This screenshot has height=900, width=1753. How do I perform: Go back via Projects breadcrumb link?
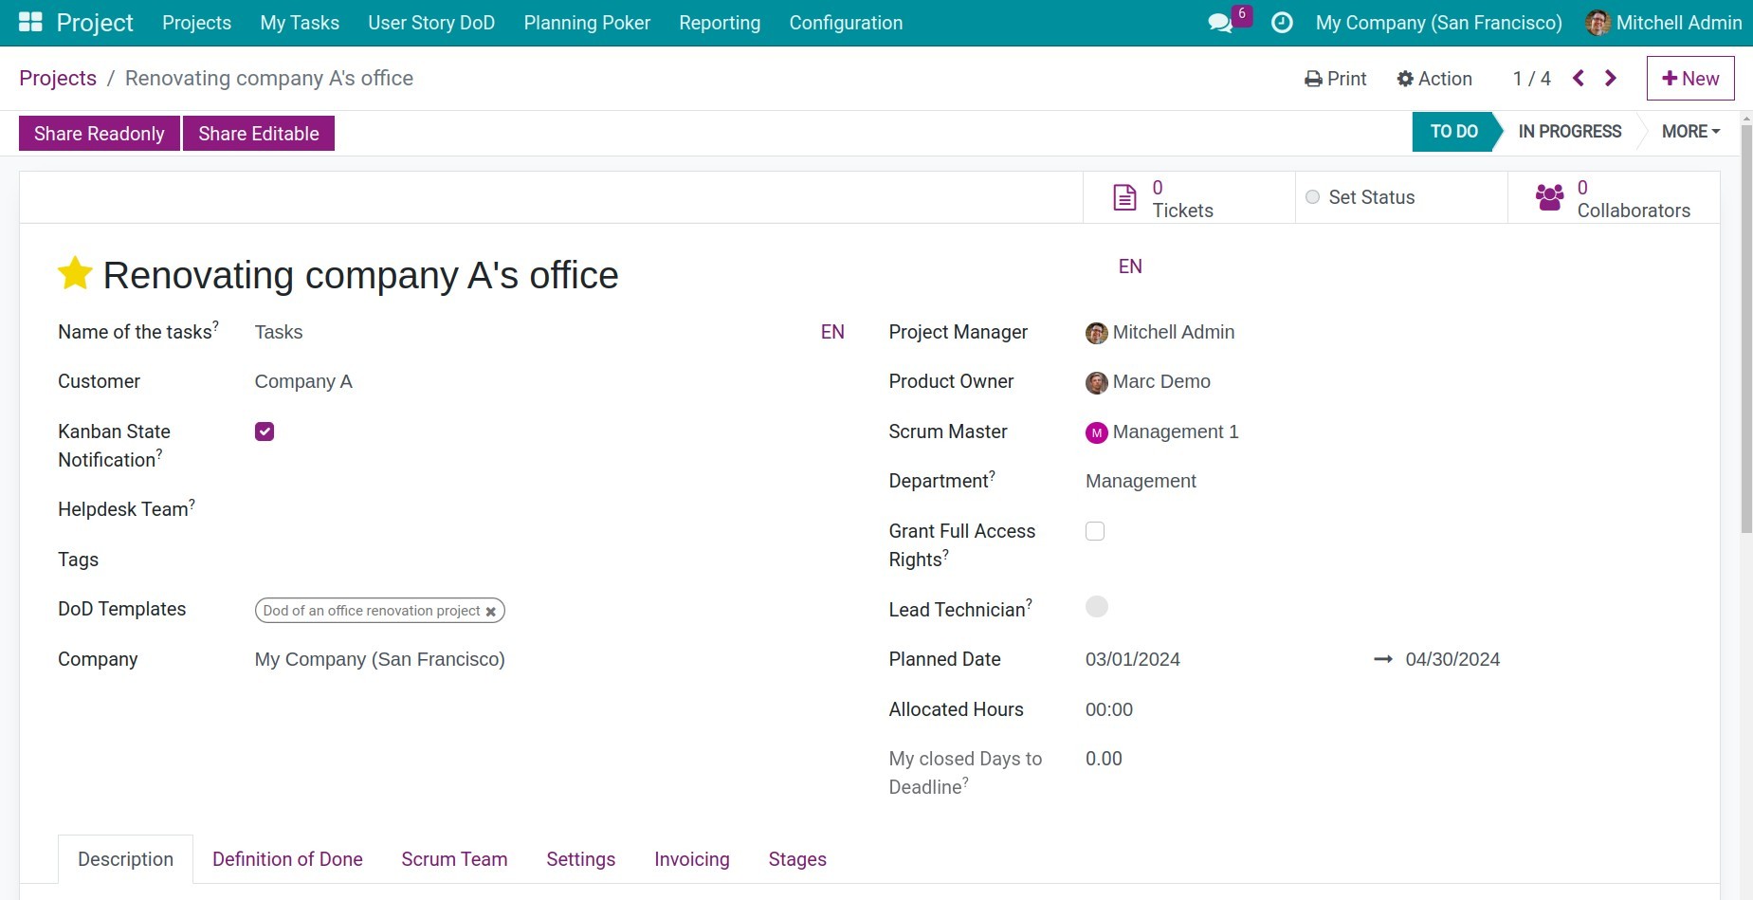pos(58,78)
